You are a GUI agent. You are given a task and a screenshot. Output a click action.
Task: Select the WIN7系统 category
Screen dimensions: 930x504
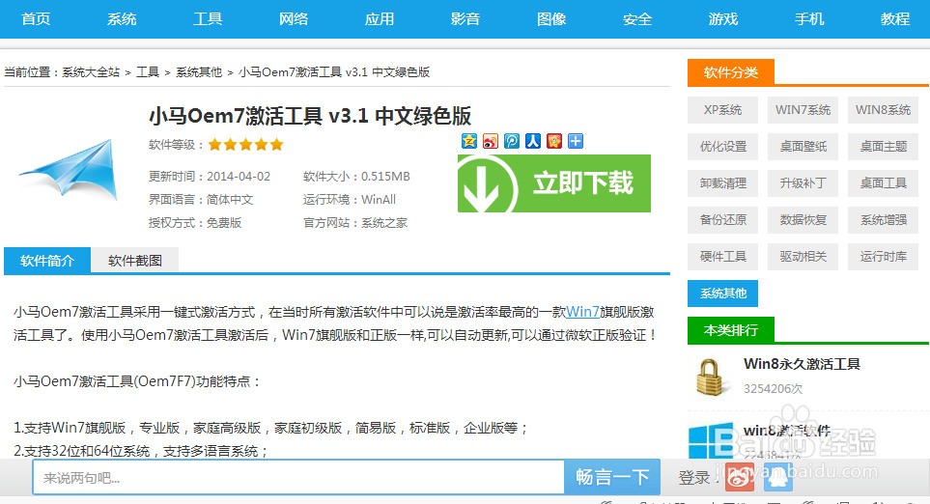point(803,110)
